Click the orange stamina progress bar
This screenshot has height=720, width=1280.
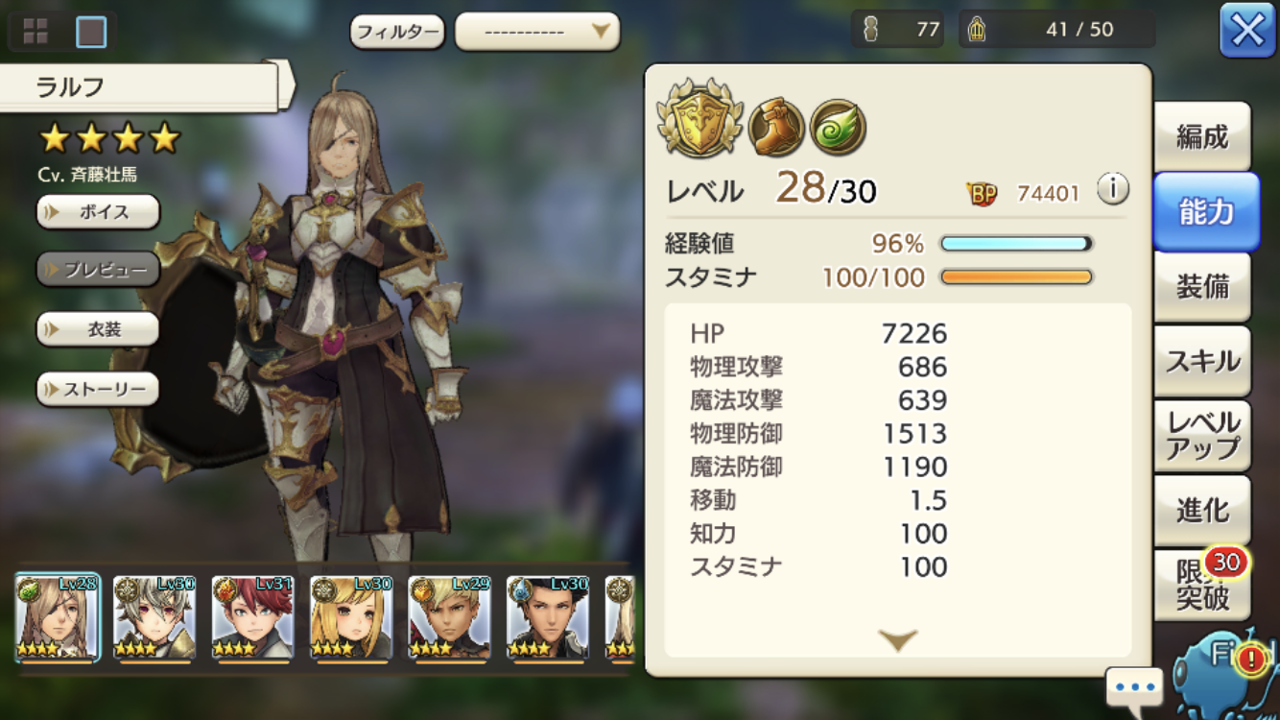click(1016, 277)
